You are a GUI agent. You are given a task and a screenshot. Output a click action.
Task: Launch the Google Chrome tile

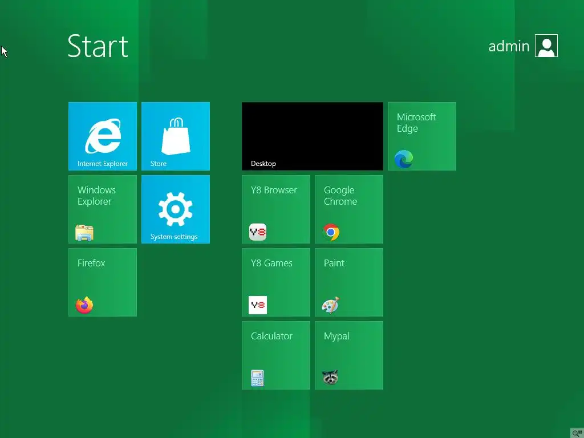(348, 209)
